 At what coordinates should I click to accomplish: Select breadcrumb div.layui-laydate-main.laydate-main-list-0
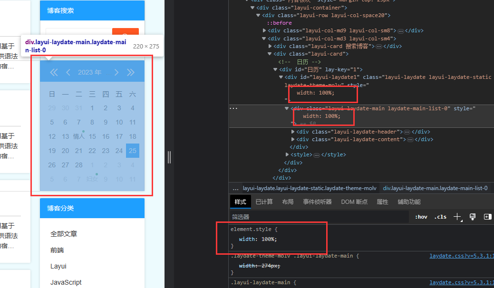pyautogui.click(x=435, y=188)
